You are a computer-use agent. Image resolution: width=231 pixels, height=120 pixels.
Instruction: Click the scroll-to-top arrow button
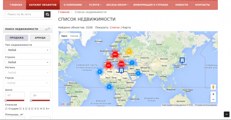227,114
